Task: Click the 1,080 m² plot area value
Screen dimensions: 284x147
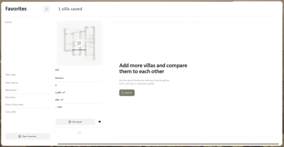Action: click(60, 92)
